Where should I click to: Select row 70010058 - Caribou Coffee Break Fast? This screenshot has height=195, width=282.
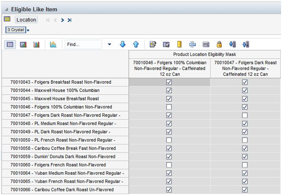pos(65,148)
